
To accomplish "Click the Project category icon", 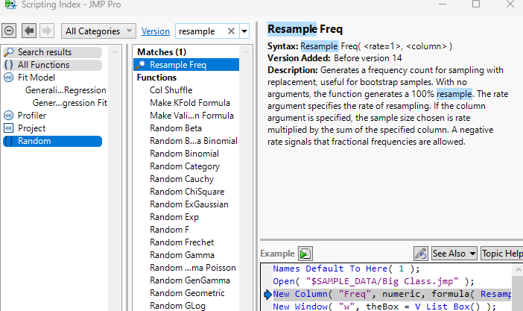I will coord(8,128).
